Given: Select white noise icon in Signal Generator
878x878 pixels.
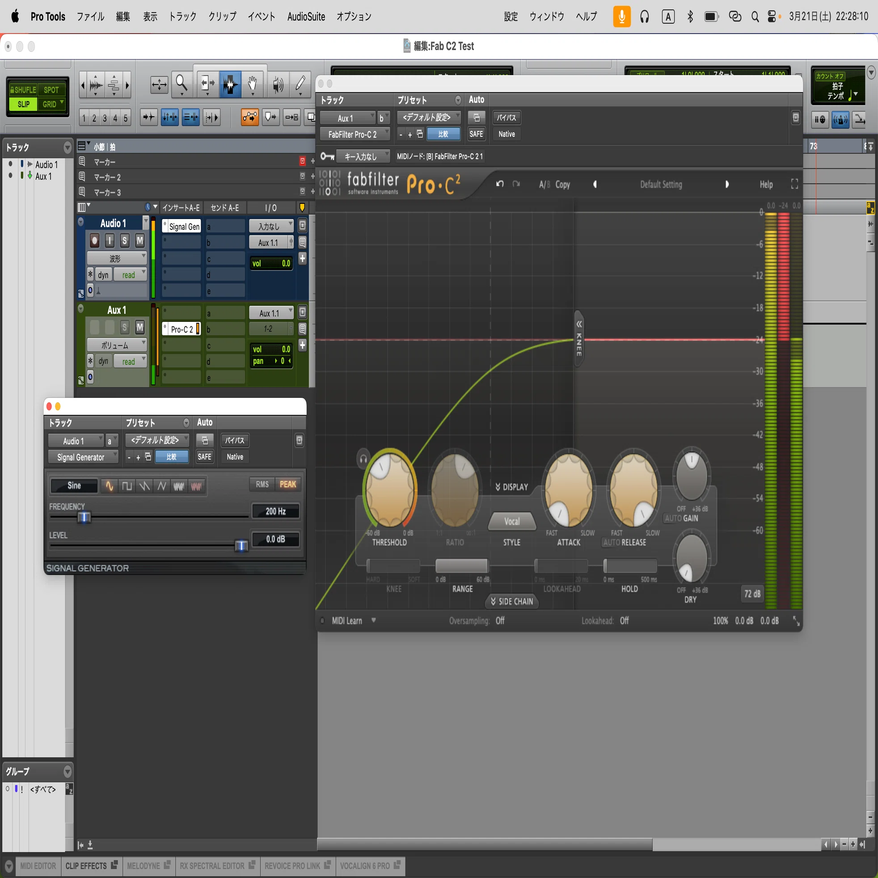Looking at the screenshot, I should click(x=179, y=486).
